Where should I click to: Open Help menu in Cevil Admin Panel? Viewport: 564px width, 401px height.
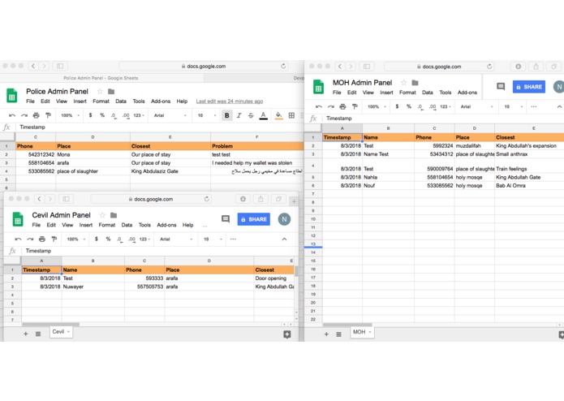tap(187, 225)
